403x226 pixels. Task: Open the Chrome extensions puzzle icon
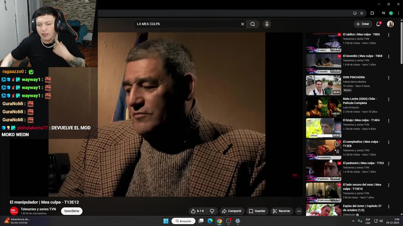pyautogui.click(x=372, y=13)
